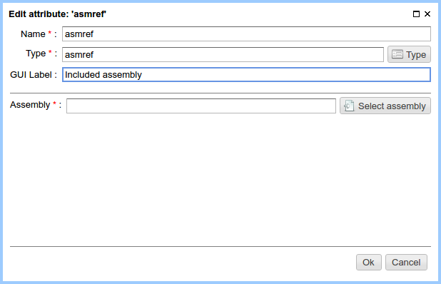Click the GUI Label text label
Screen dimensions: 441x284
coord(31,75)
